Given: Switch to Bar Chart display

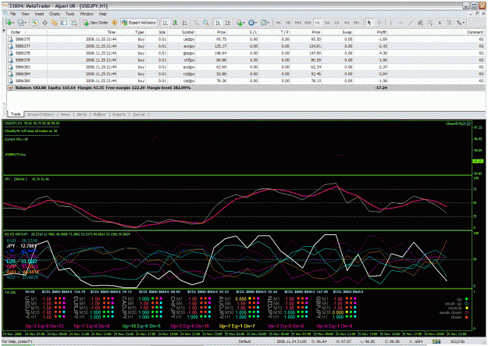Looking at the screenshot, I should point(166,23).
